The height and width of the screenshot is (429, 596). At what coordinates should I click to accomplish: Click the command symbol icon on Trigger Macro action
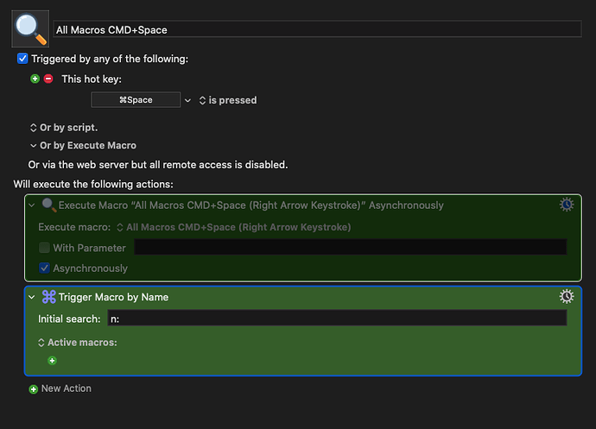pyautogui.click(x=49, y=297)
